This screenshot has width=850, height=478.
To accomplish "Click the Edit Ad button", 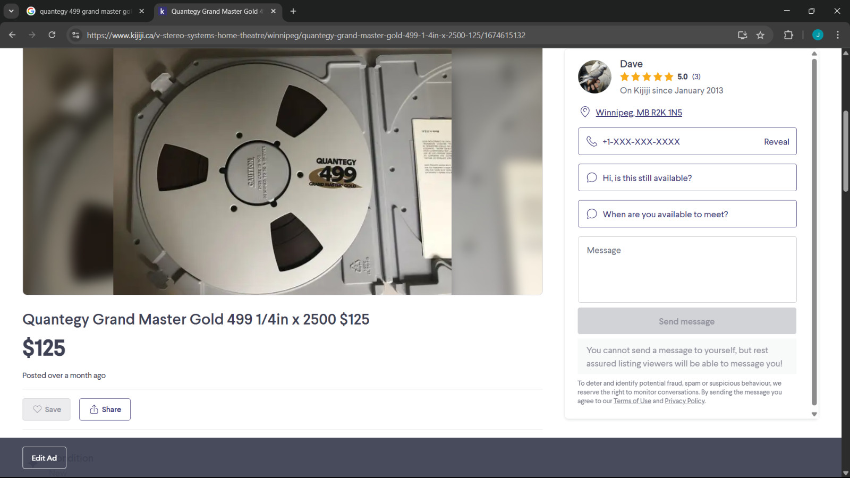I will pos(44,458).
